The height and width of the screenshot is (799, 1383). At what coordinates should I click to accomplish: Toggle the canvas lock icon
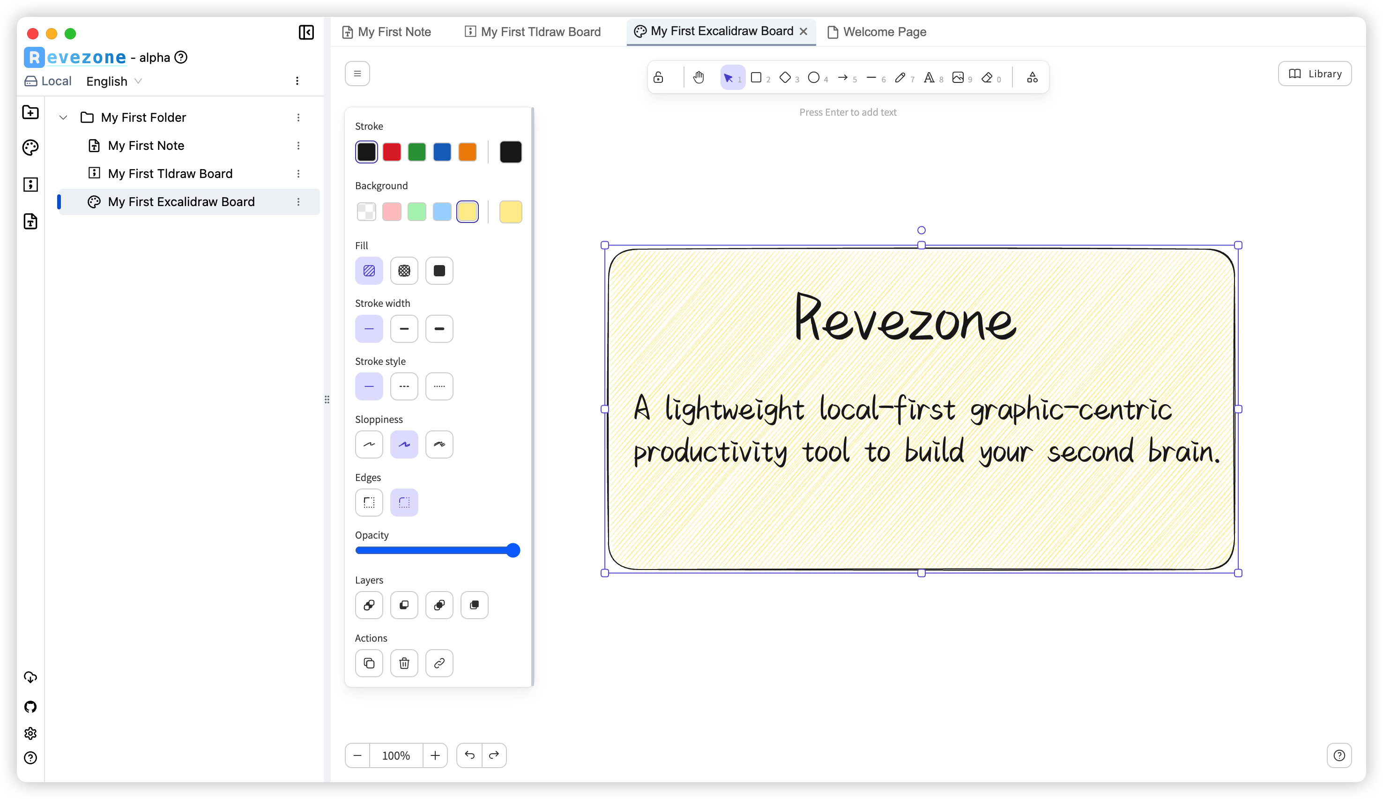[658, 77]
